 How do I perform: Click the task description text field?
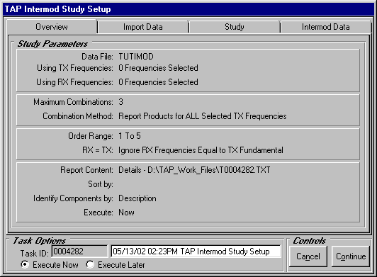pyautogui.click(x=196, y=251)
